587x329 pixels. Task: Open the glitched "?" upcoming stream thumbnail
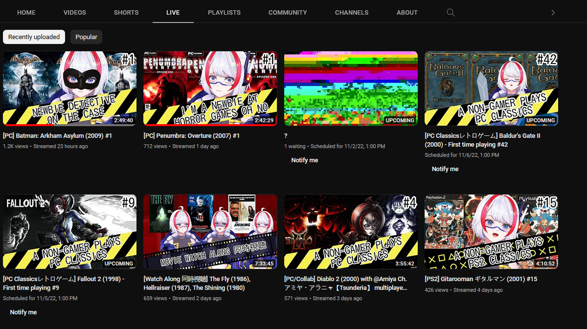351,88
